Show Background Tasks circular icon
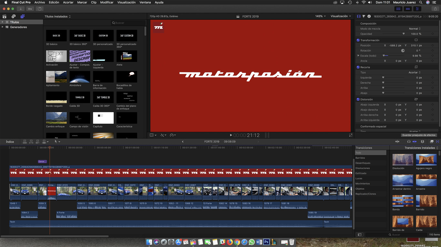 [x=39, y=9]
